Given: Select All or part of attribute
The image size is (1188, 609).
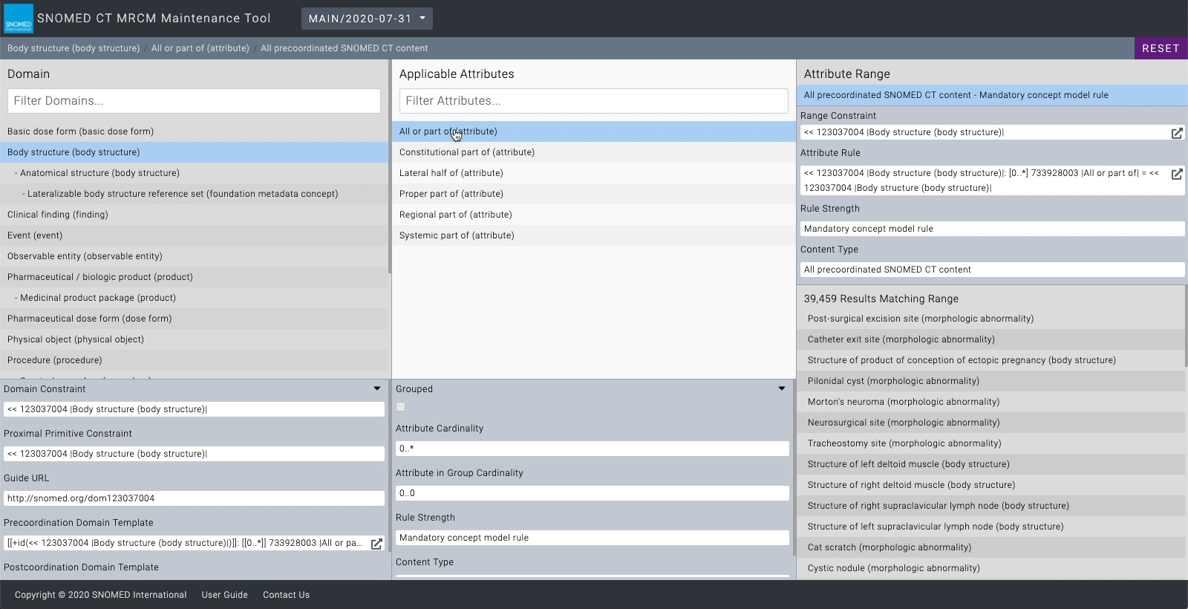Looking at the screenshot, I should [x=594, y=131].
